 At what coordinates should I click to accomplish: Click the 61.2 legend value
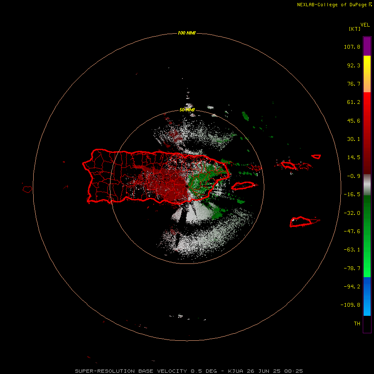(x=354, y=102)
